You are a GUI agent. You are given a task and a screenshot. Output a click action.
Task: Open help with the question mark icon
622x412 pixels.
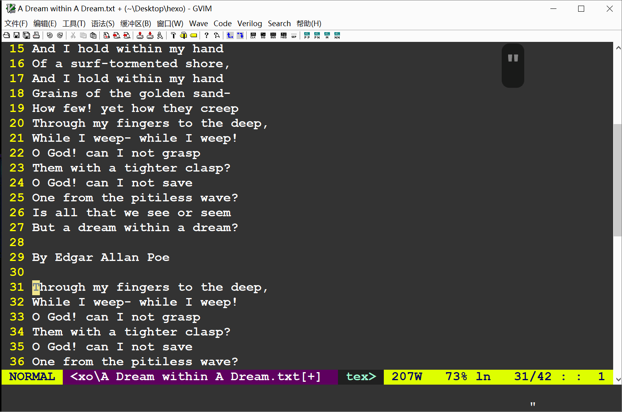(206, 35)
